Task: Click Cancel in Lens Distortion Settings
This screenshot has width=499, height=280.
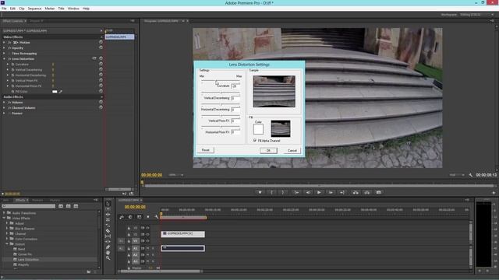Action: (x=292, y=150)
